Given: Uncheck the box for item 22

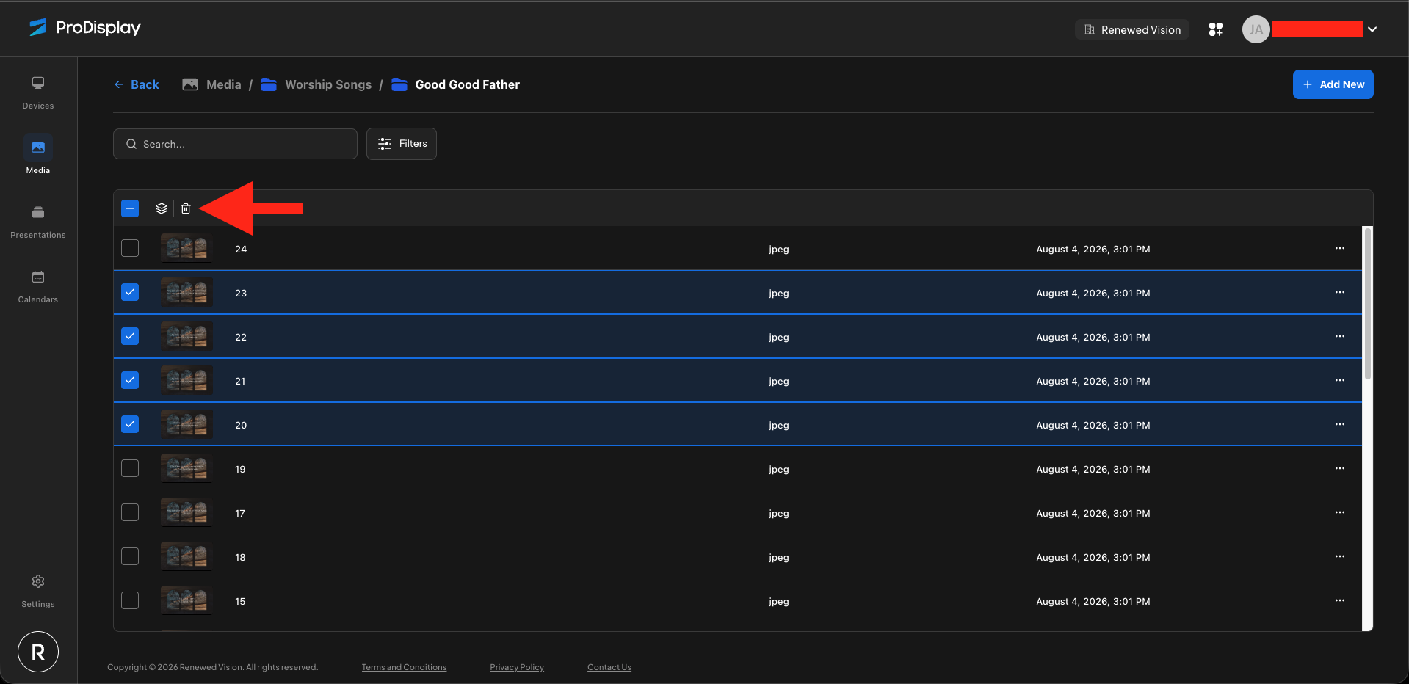Looking at the screenshot, I should point(130,336).
